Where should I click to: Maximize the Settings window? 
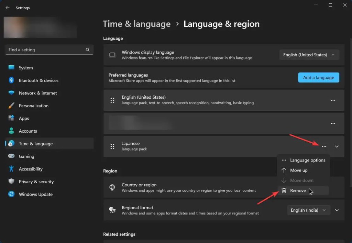click(330, 5)
